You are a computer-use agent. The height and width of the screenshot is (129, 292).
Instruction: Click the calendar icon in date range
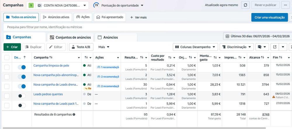tap(227, 36)
